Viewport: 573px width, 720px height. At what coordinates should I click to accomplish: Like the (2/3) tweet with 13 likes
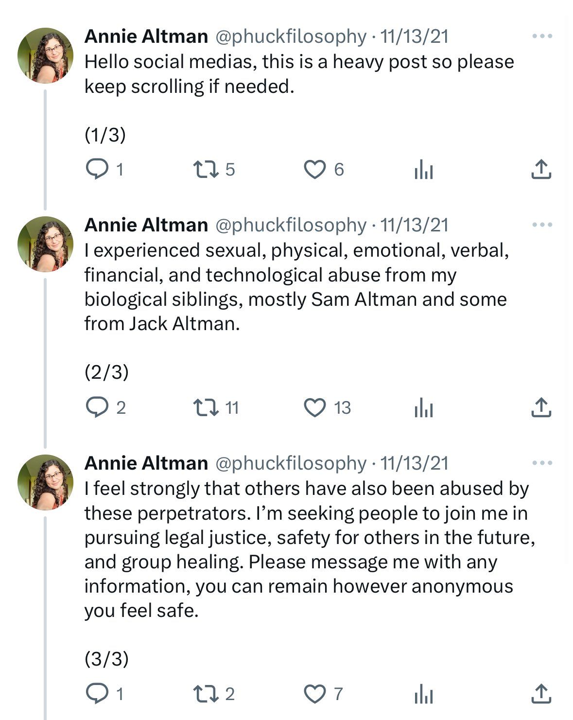[314, 407]
